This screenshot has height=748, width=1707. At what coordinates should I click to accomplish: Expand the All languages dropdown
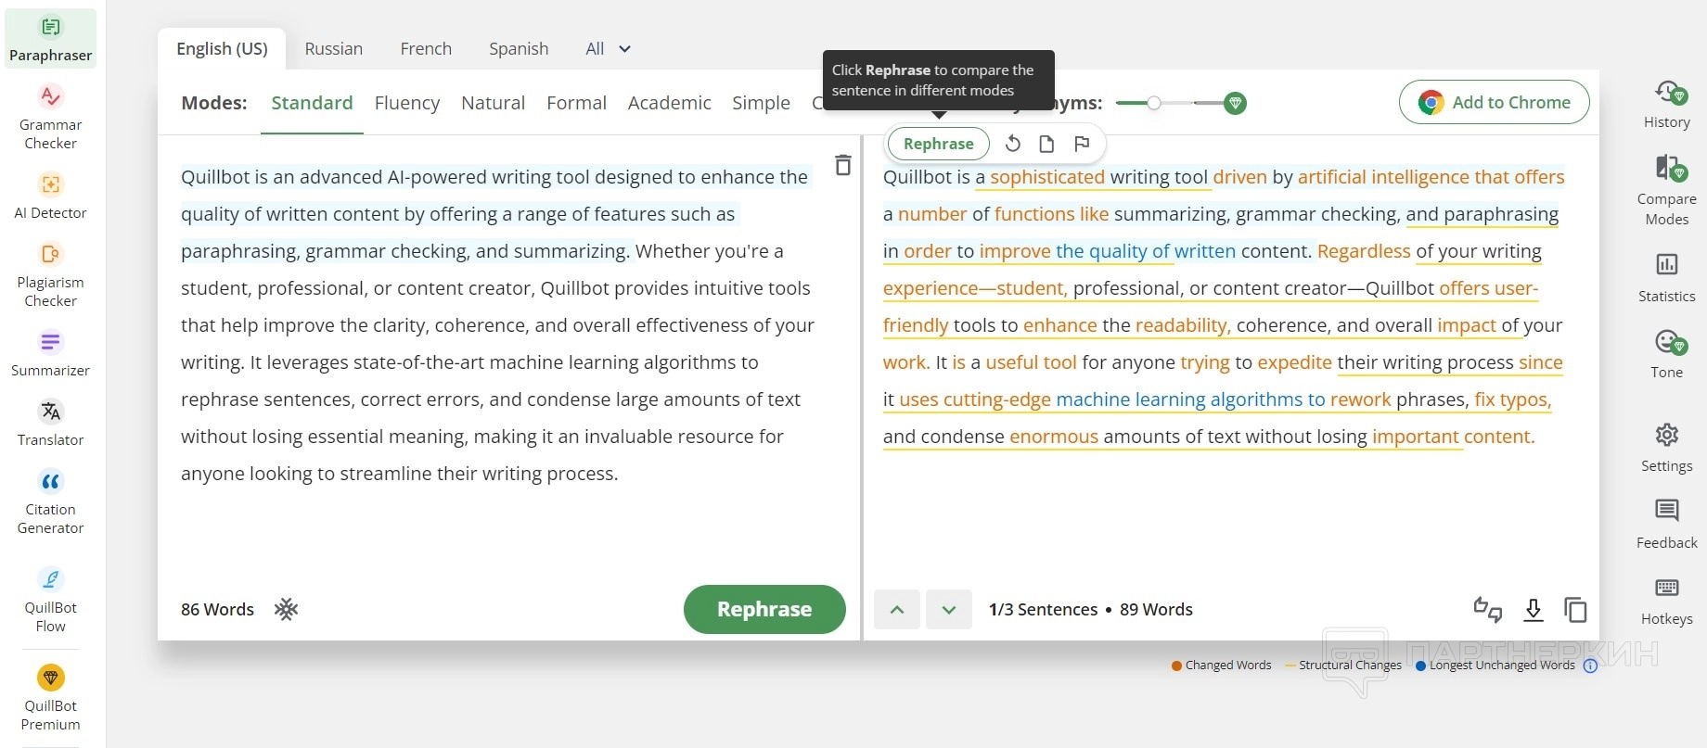tap(608, 49)
